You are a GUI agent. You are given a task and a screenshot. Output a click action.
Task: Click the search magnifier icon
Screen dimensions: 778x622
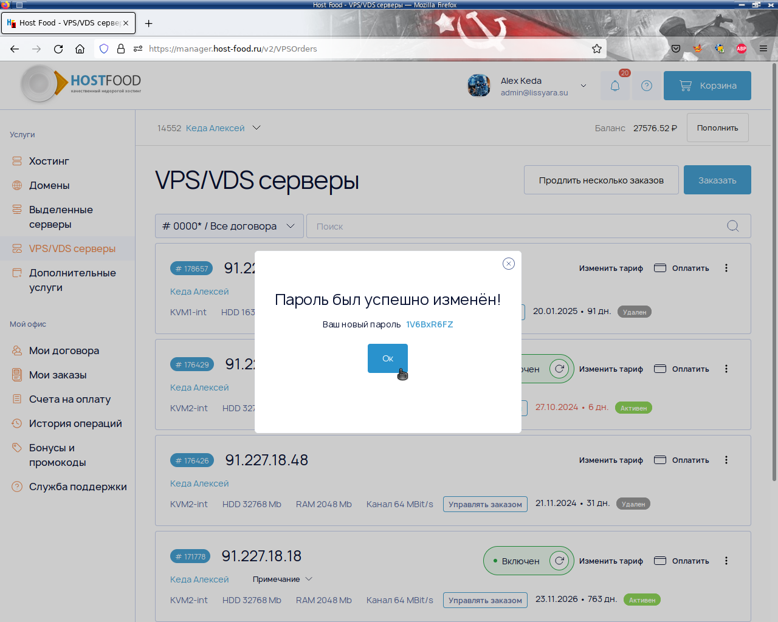[733, 226]
